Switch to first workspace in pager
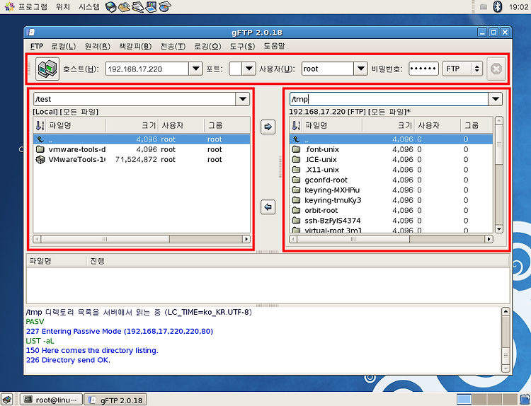 tap(464, 399)
